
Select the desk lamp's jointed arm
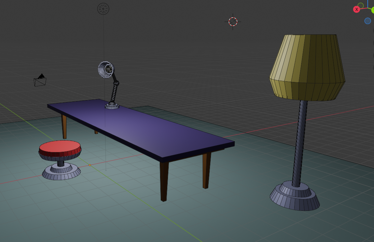(x=115, y=89)
